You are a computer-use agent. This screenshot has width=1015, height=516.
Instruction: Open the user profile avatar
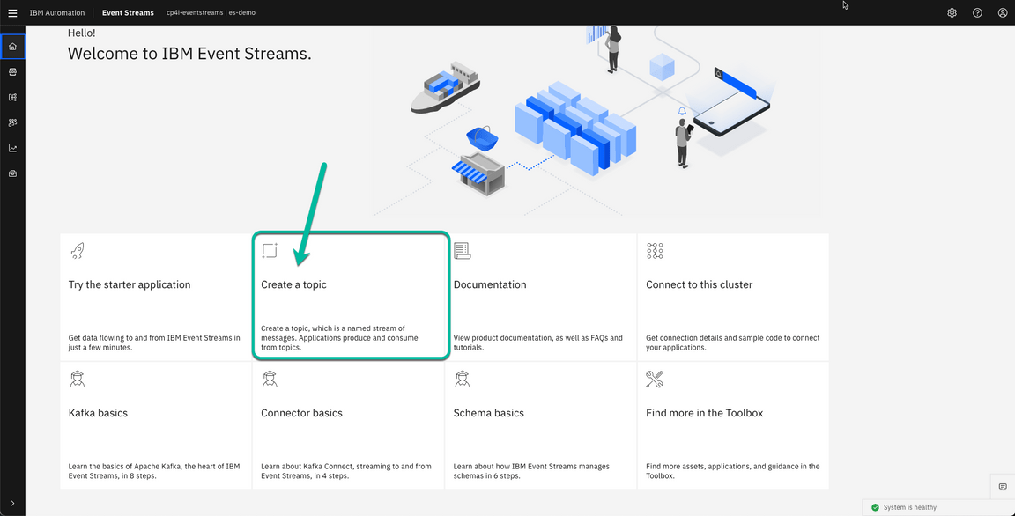(x=1003, y=12)
